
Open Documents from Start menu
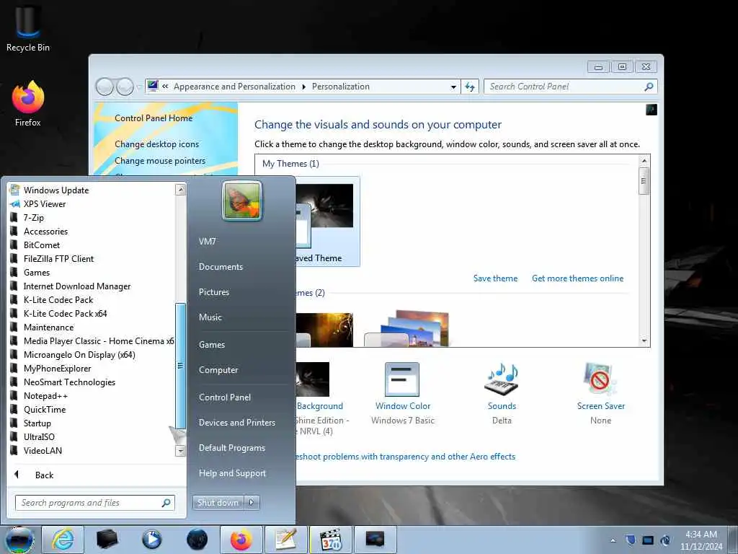(221, 267)
